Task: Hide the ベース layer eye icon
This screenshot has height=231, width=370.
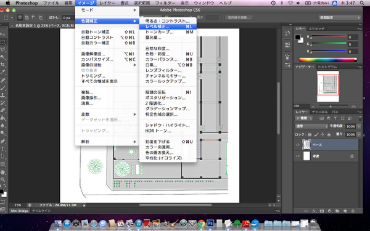Action: (298, 145)
